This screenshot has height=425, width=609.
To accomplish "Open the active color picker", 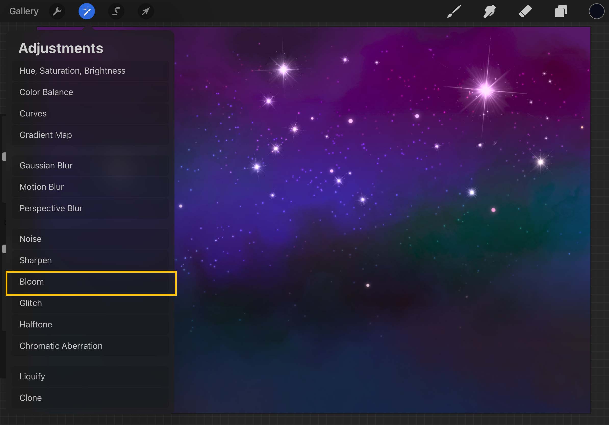I will pos(596,11).
